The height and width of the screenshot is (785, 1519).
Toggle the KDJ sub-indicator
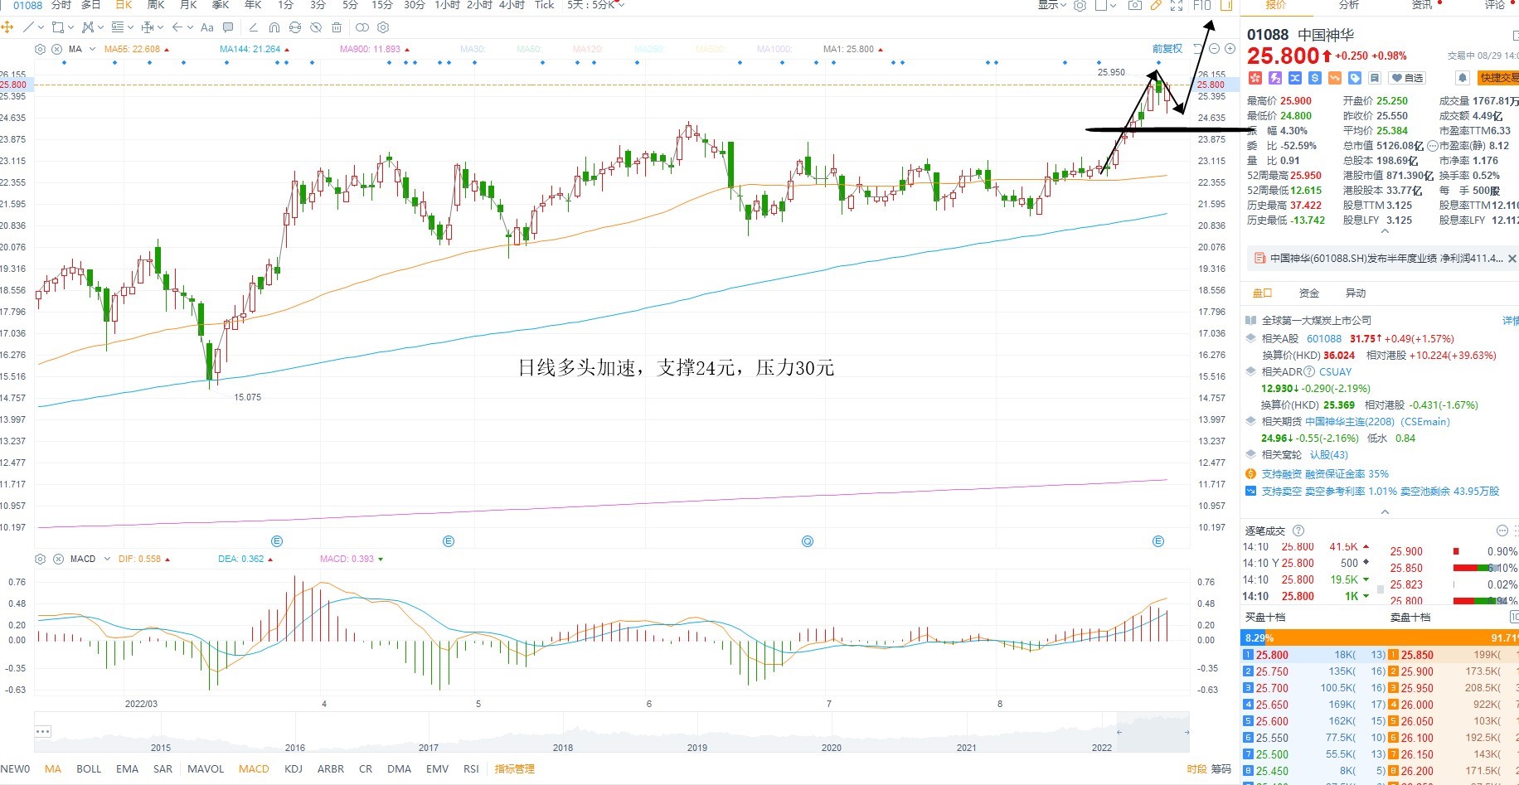click(294, 768)
